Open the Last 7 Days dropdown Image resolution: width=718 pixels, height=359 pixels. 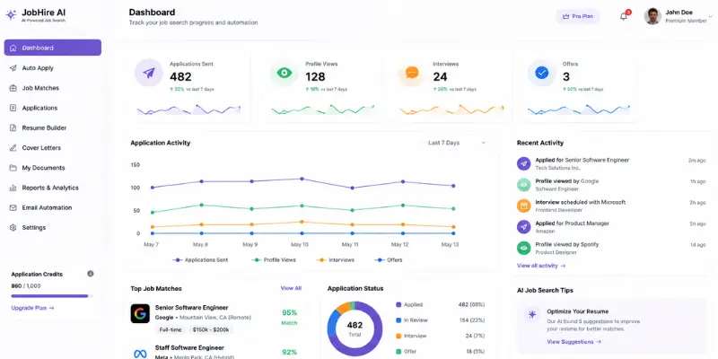click(x=457, y=143)
